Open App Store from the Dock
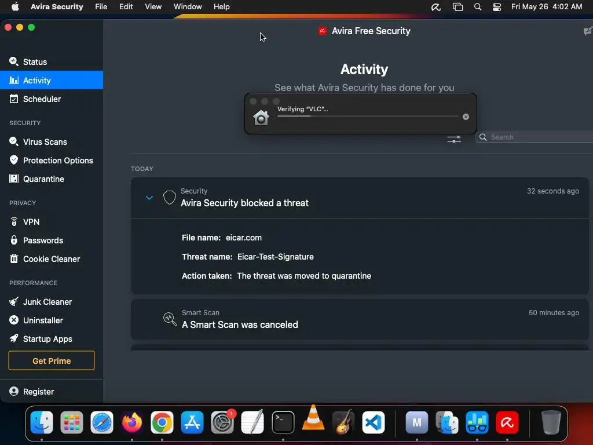This screenshot has width=593, height=445. coord(192,422)
